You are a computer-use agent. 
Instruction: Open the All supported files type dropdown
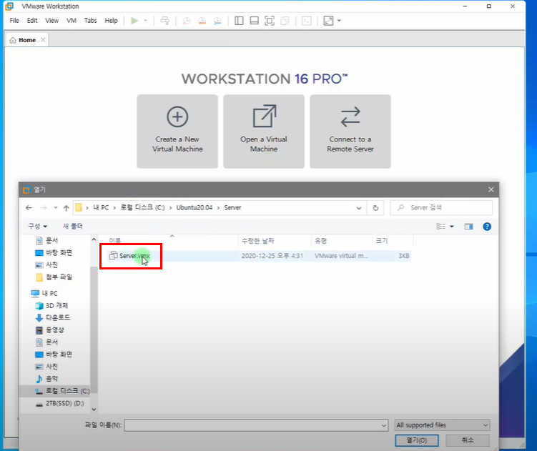[442, 425]
